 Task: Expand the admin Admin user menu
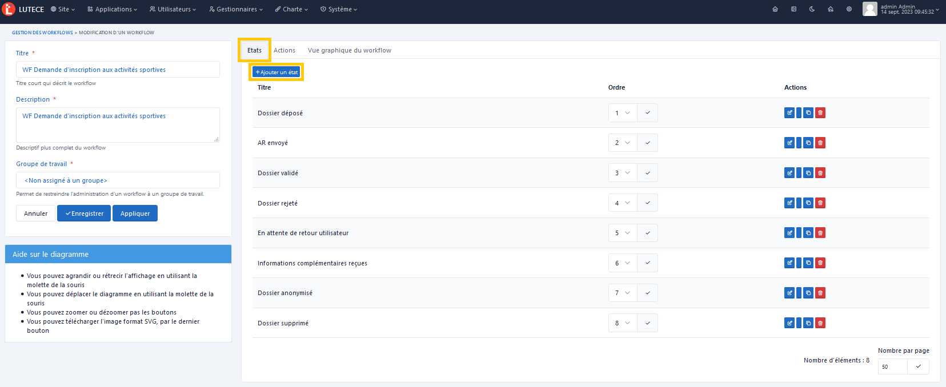901,9
